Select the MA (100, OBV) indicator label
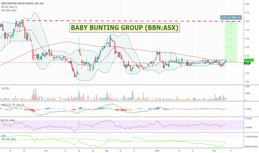 click(x=9, y=139)
